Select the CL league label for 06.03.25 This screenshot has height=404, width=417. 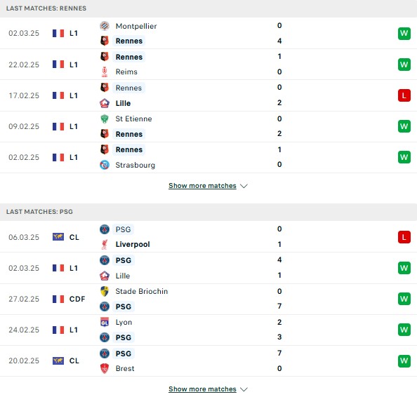click(x=74, y=237)
